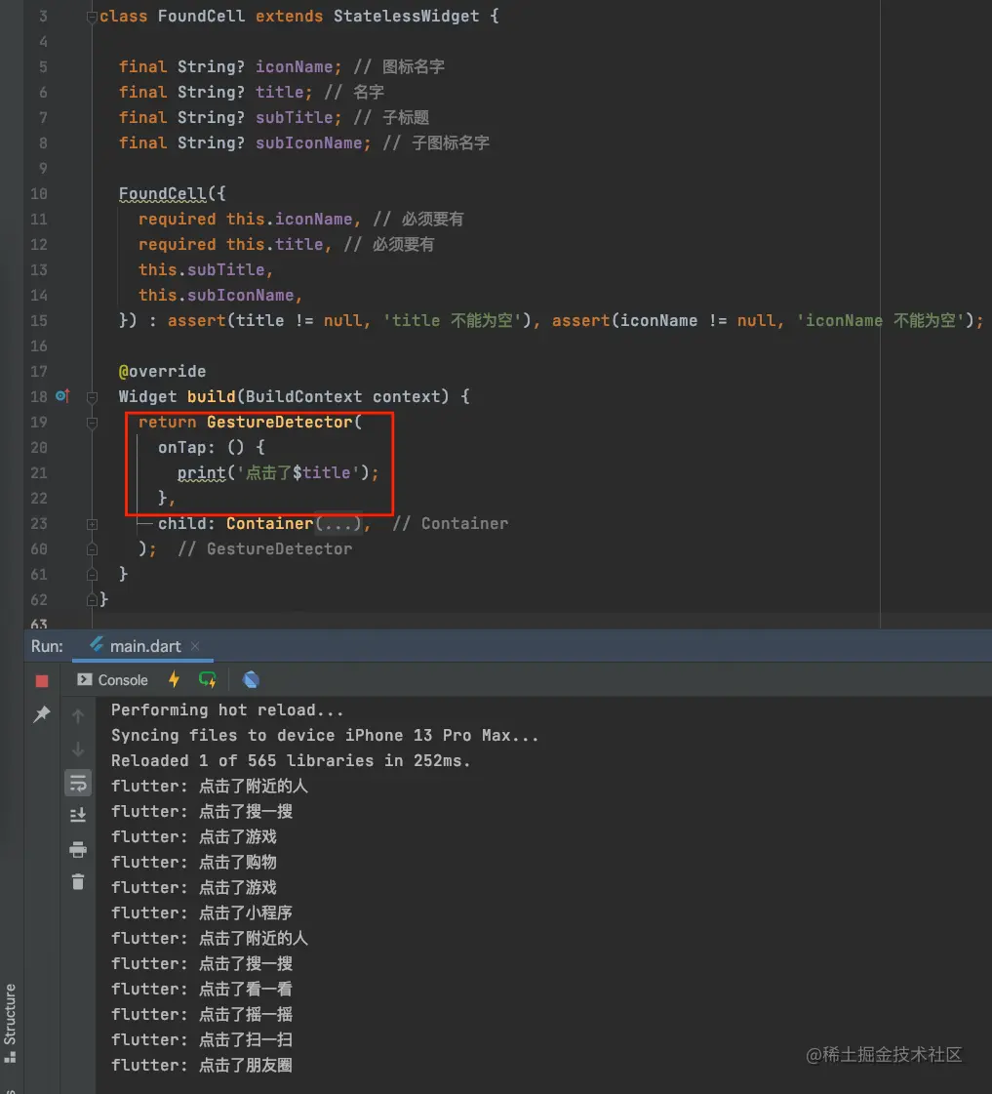
Task: Click line number 15 in gutter
Action: coord(39,320)
